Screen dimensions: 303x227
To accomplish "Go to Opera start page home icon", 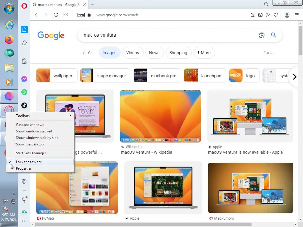I will [x=24, y=30].
